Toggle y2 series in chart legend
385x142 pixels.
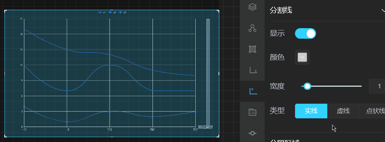(x=112, y=12)
